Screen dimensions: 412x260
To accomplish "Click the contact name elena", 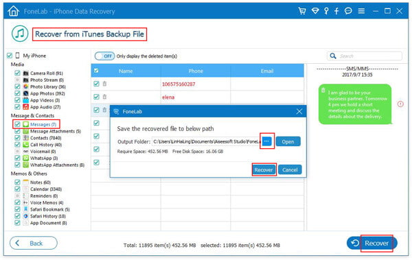I will pos(168,97).
